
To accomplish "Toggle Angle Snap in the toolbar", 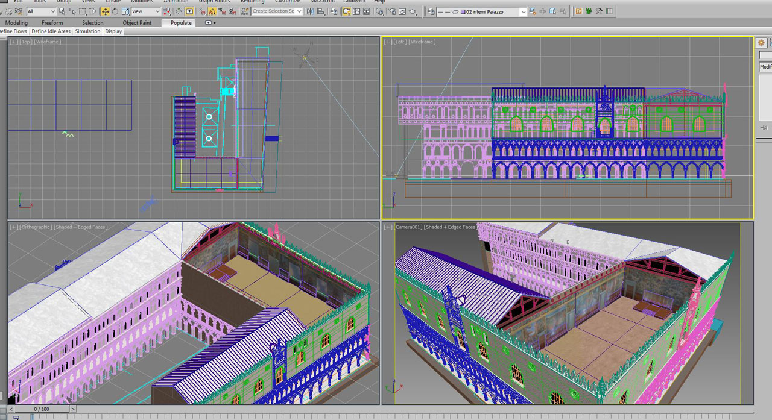I will point(212,11).
